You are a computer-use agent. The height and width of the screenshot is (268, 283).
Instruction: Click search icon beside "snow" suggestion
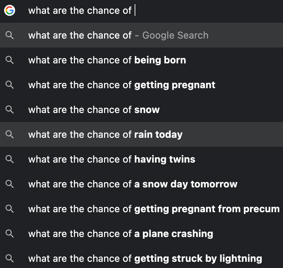pyautogui.click(x=10, y=110)
